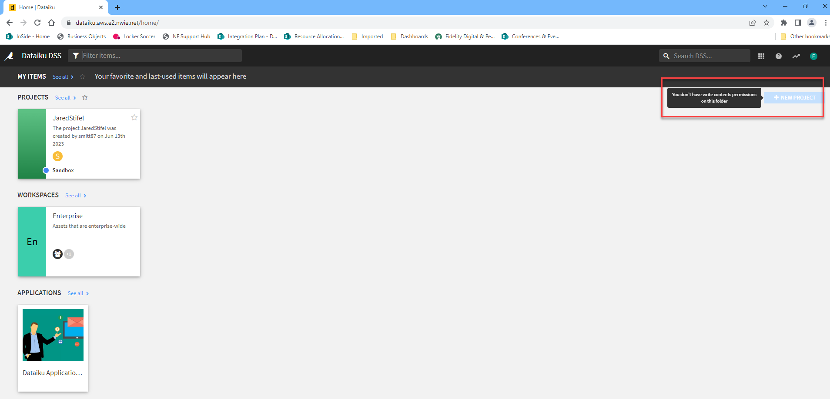830x399 pixels.
Task: Open the browser extensions puzzle icon
Action: (784, 23)
